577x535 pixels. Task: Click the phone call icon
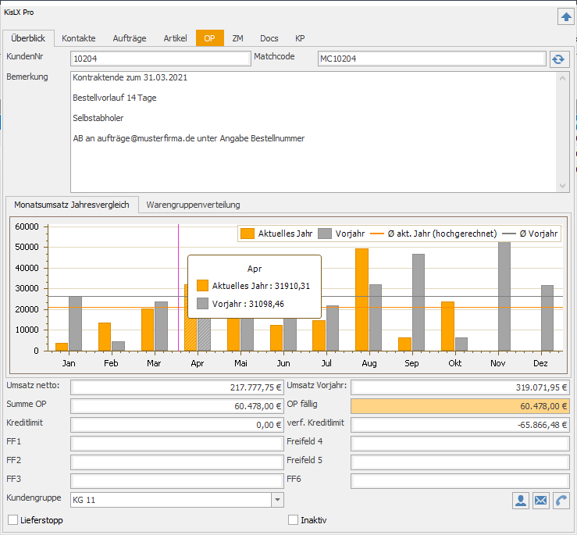tap(561, 501)
